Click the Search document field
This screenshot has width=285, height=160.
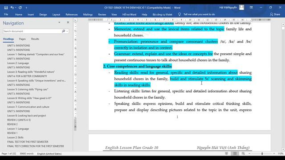pyautogui.click(x=32, y=31)
